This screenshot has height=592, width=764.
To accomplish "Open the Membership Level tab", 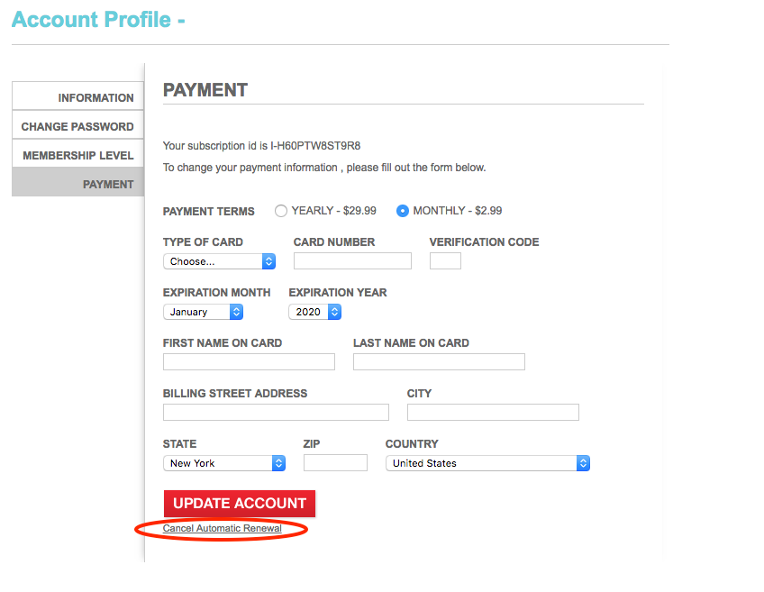I will (x=78, y=155).
